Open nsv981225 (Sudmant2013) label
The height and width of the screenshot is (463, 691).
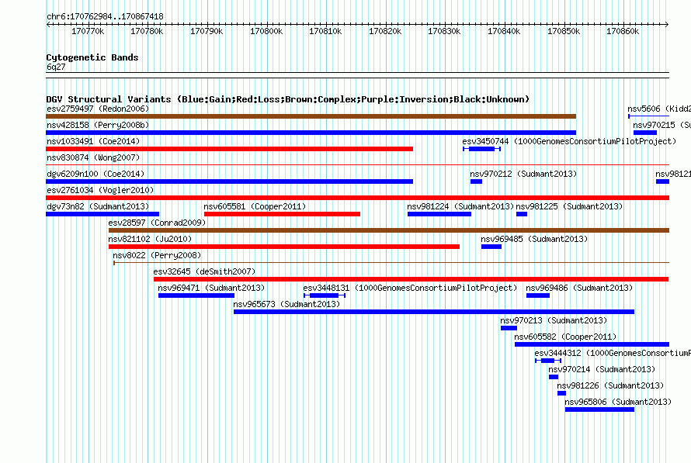(x=569, y=206)
